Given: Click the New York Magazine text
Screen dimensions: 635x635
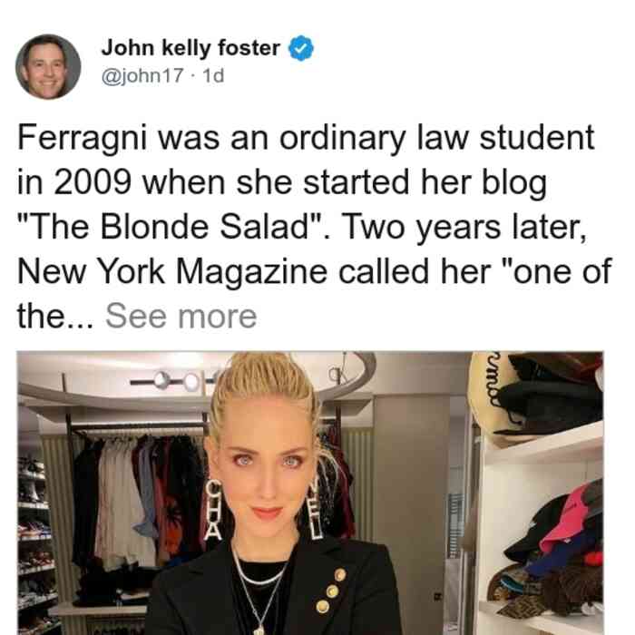Looking at the screenshot, I should (x=172, y=272).
